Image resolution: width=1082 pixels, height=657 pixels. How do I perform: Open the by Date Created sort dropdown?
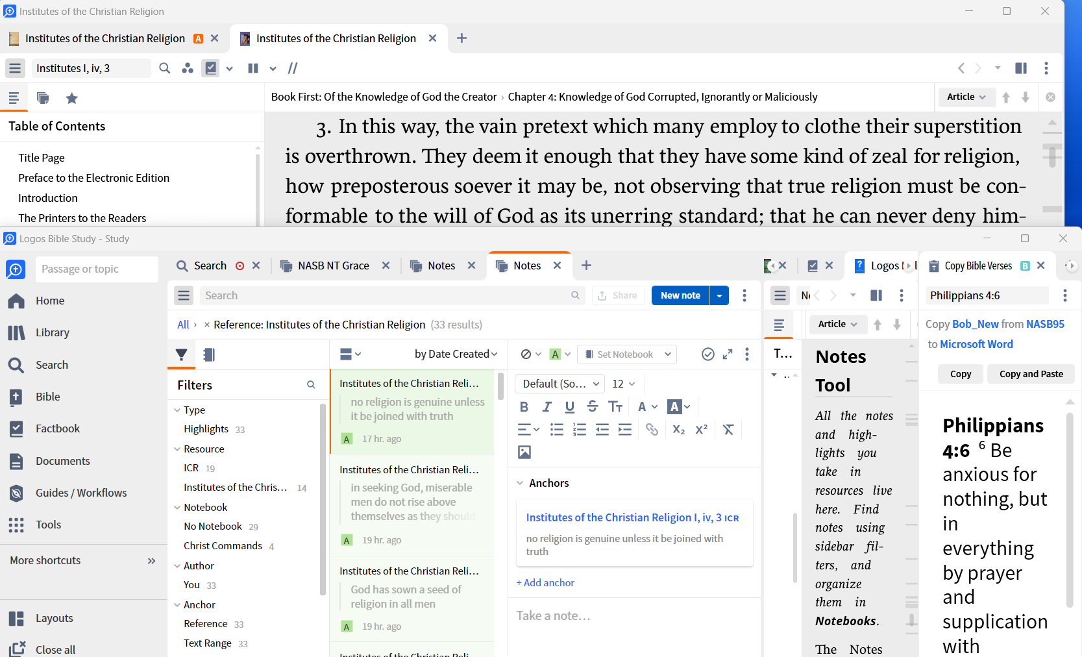tap(456, 354)
